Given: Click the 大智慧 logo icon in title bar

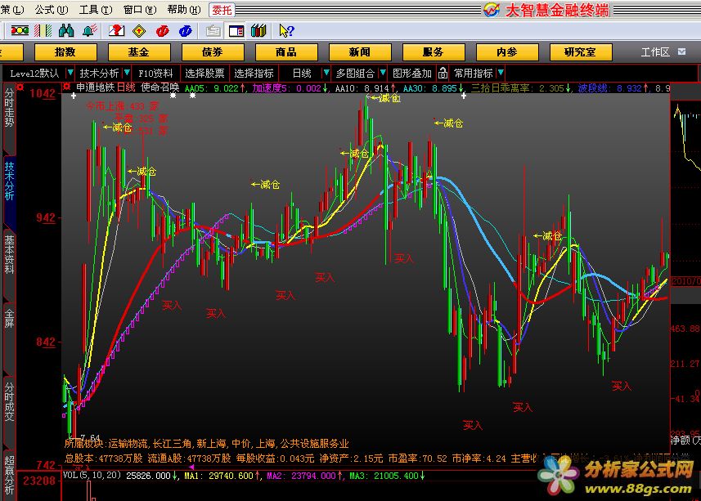Looking at the screenshot, I should 492,10.
